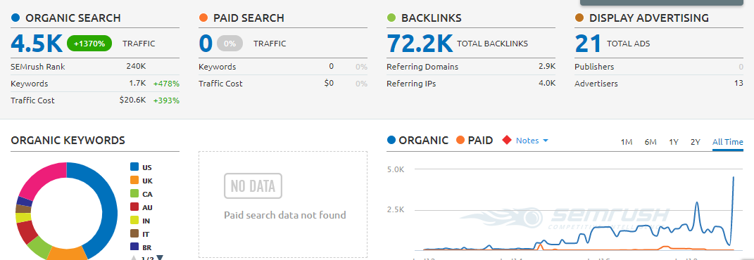Click the BR dark blue legend swatch

[134, 247]
